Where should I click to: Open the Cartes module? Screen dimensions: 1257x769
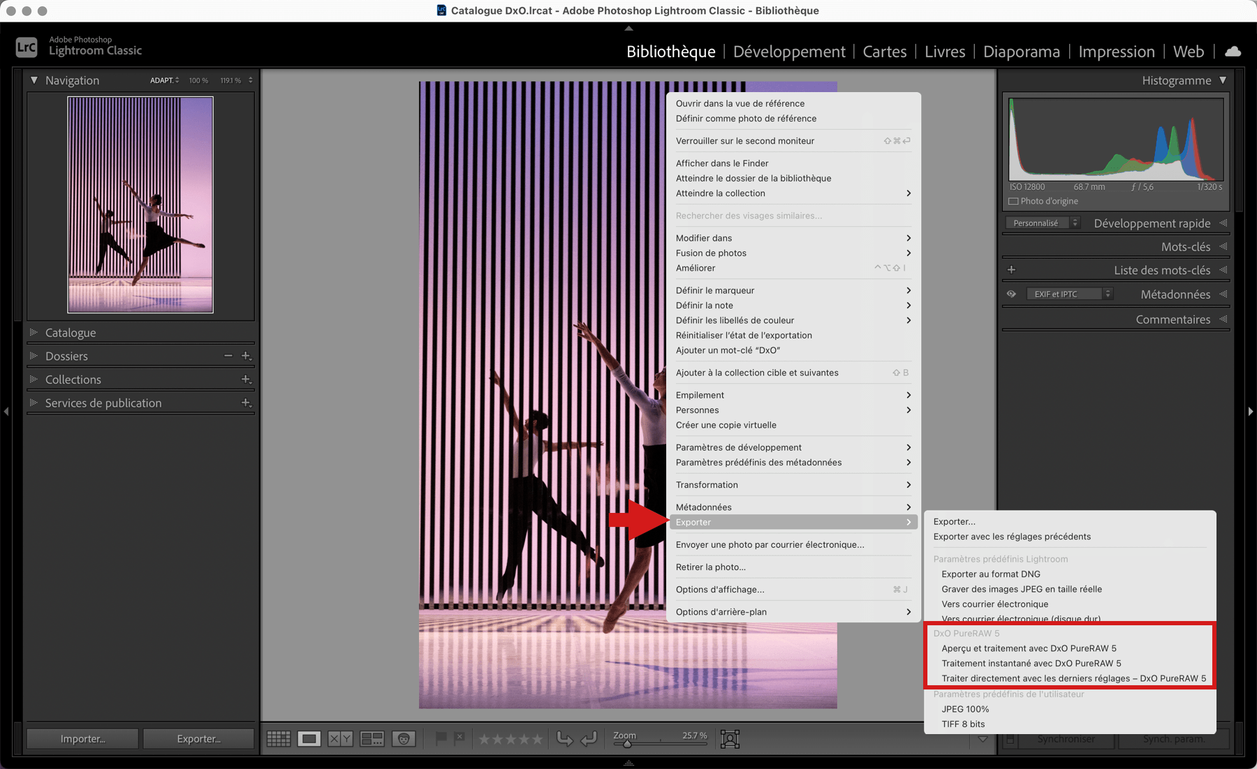[885, 52]
